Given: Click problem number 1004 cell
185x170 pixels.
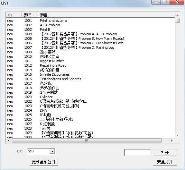Looking at the screenshot, I should pos(28,34).
